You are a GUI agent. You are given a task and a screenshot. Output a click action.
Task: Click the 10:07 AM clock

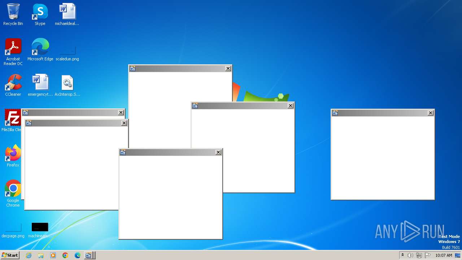[444, 255]
